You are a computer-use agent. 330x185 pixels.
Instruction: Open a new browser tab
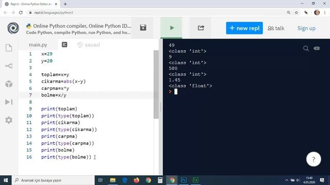65,4
